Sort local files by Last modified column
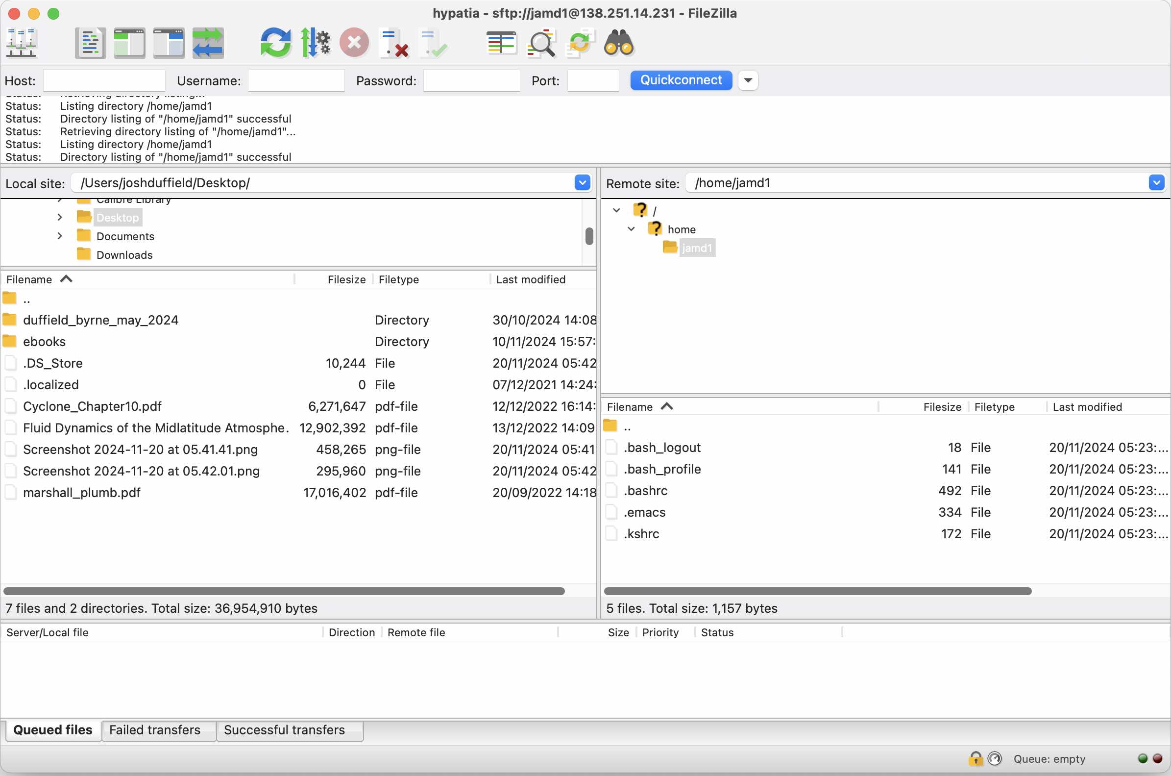The image size is (1171, 776). tap(544, 279)
